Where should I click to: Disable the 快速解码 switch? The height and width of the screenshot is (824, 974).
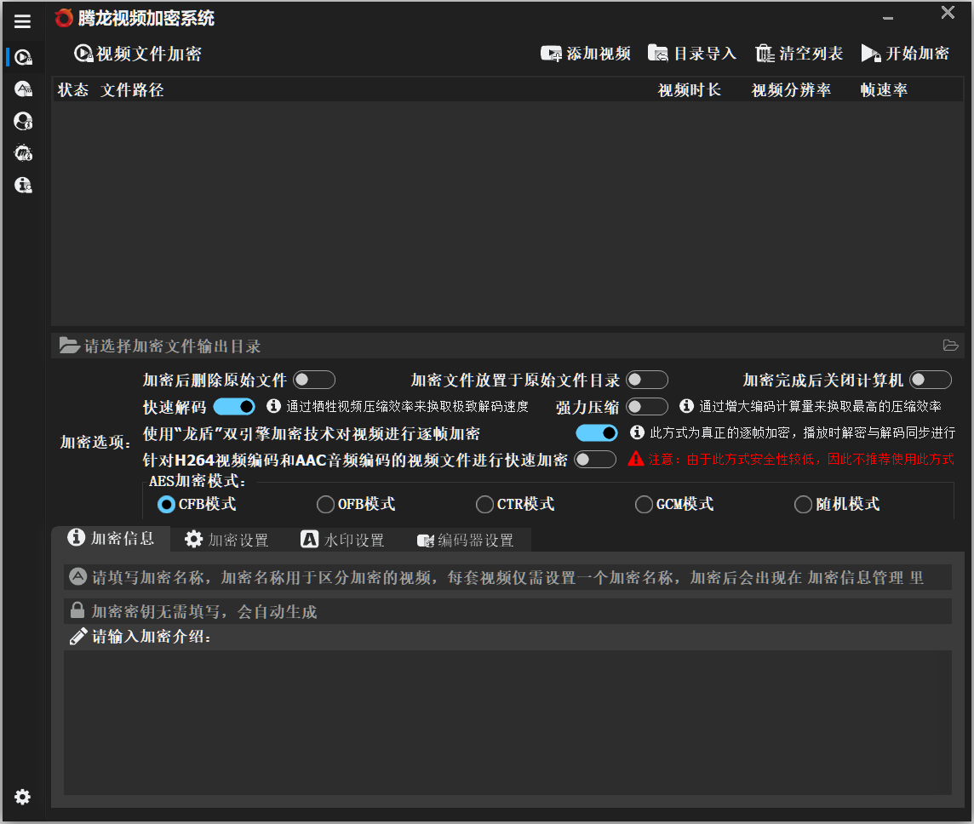[x=234, y=407]
